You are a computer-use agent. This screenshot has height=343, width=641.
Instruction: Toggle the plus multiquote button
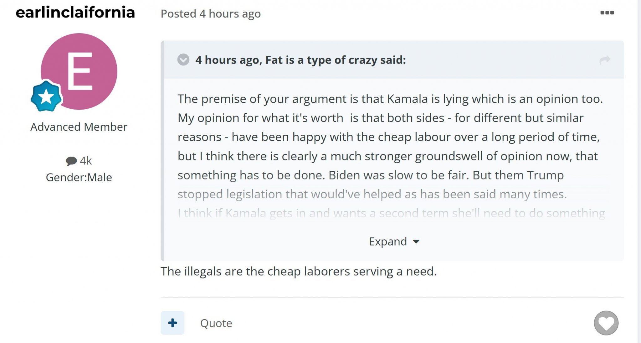pos(172,323)
